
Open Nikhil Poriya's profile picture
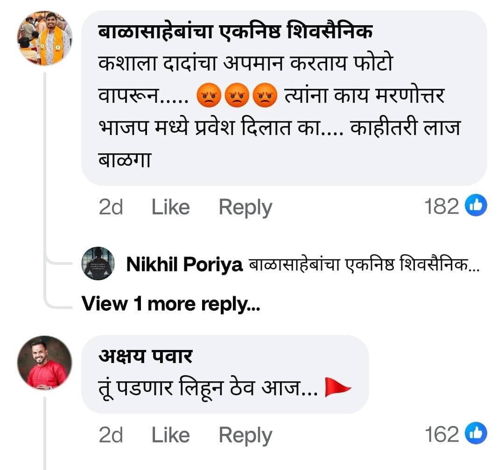(98, 264)
